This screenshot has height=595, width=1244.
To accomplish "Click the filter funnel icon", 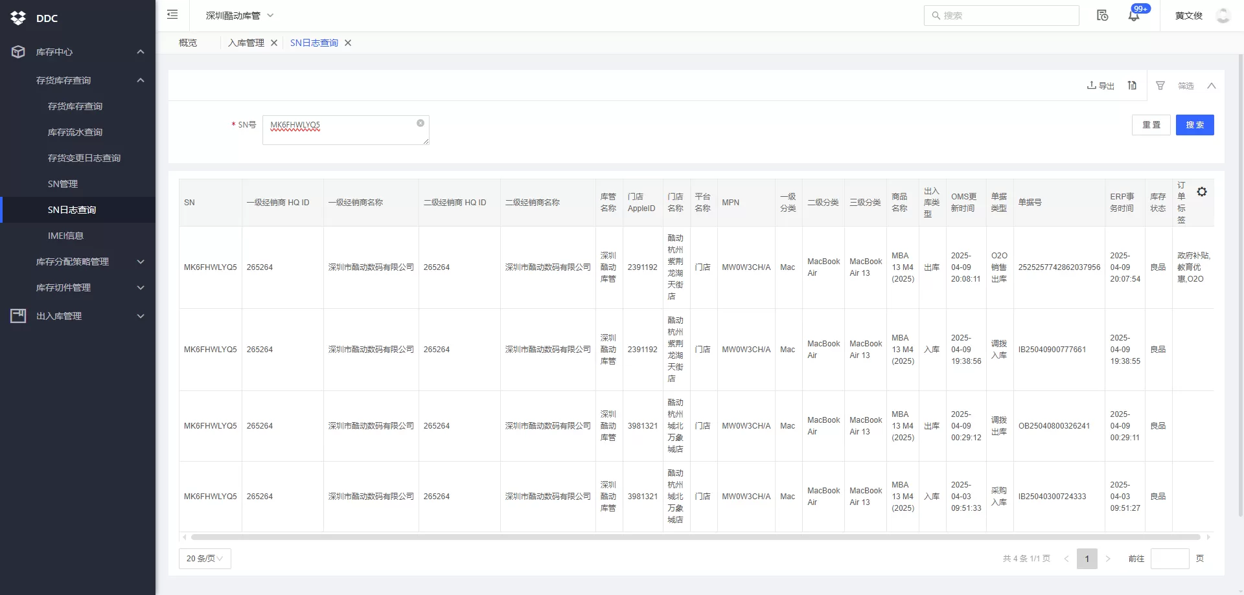I will coord(1160,85).
